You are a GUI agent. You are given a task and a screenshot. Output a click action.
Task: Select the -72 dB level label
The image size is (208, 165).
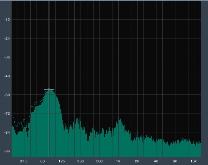click(x=7, y=113)
